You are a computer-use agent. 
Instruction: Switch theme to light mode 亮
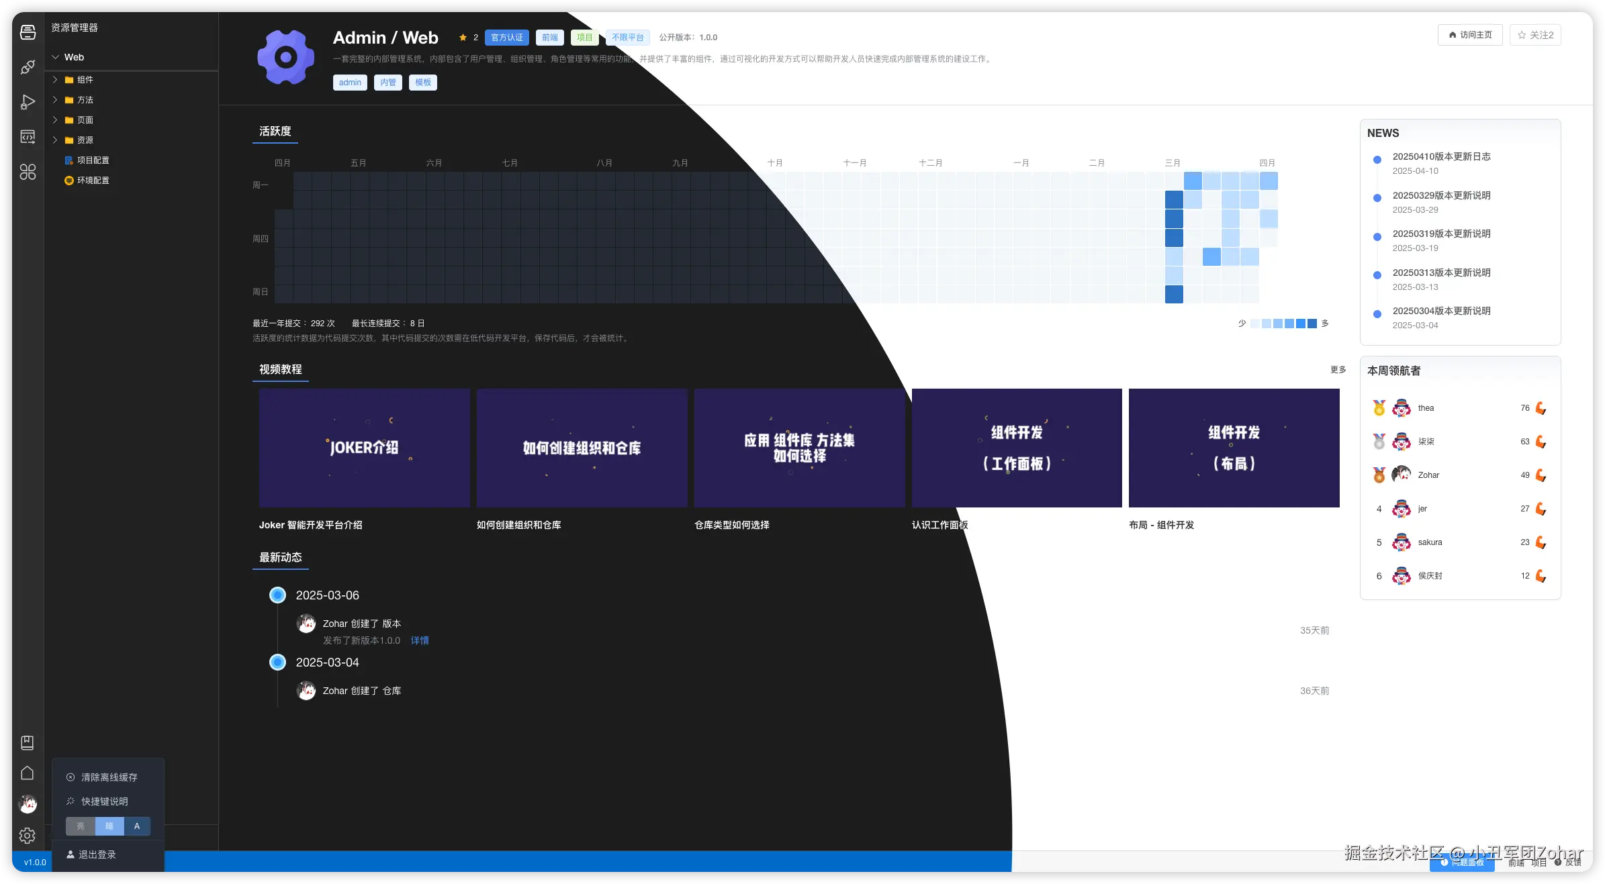pos(81,826)
